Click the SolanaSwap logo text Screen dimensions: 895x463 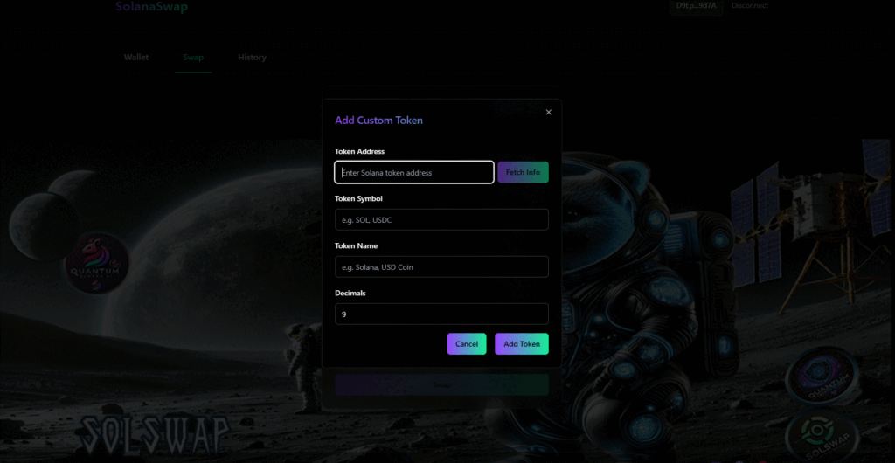click(x=151, y=7)
